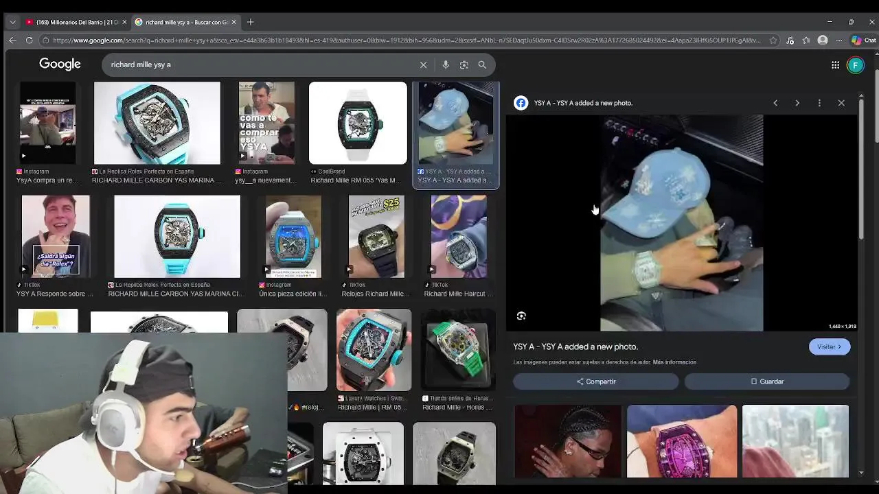Open Google Lens image search icon
Screen dimensions: 879x494
pyautogui.click(x=464, y=64)
